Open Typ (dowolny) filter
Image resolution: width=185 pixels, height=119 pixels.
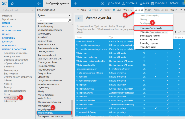pyautogui.click(x=101, y=26)
